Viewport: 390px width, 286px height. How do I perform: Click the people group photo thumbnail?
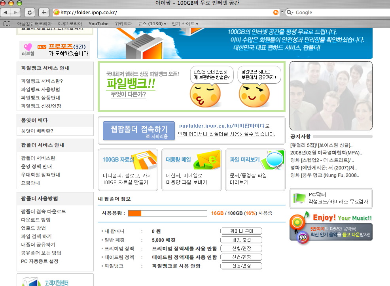pyautogui.click(x=331, y=96)
